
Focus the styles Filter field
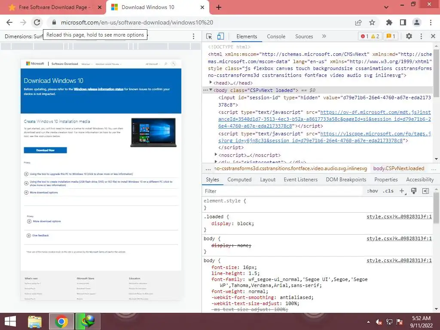tap(283, 191)
